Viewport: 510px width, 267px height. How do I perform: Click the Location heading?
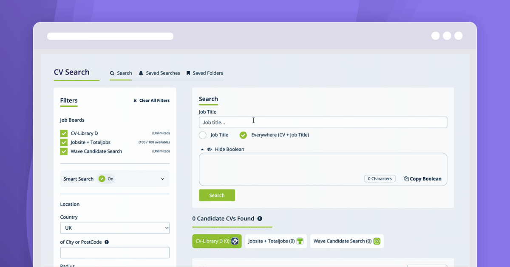point(70,204)
